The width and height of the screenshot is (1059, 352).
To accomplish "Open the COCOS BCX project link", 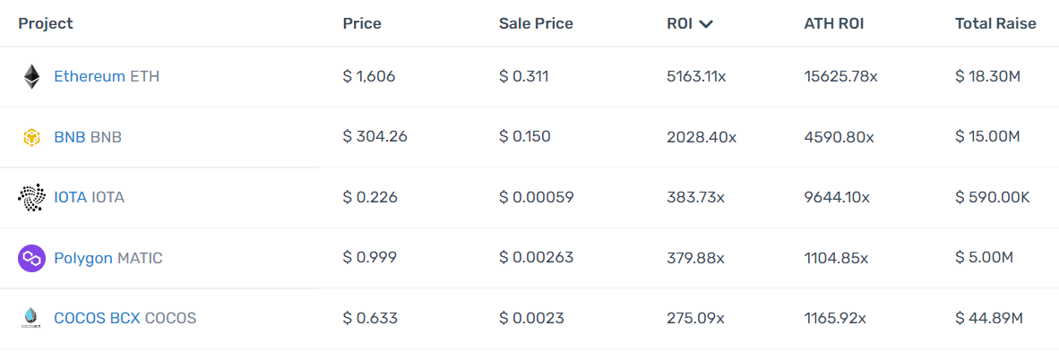I will pos(98,318).
